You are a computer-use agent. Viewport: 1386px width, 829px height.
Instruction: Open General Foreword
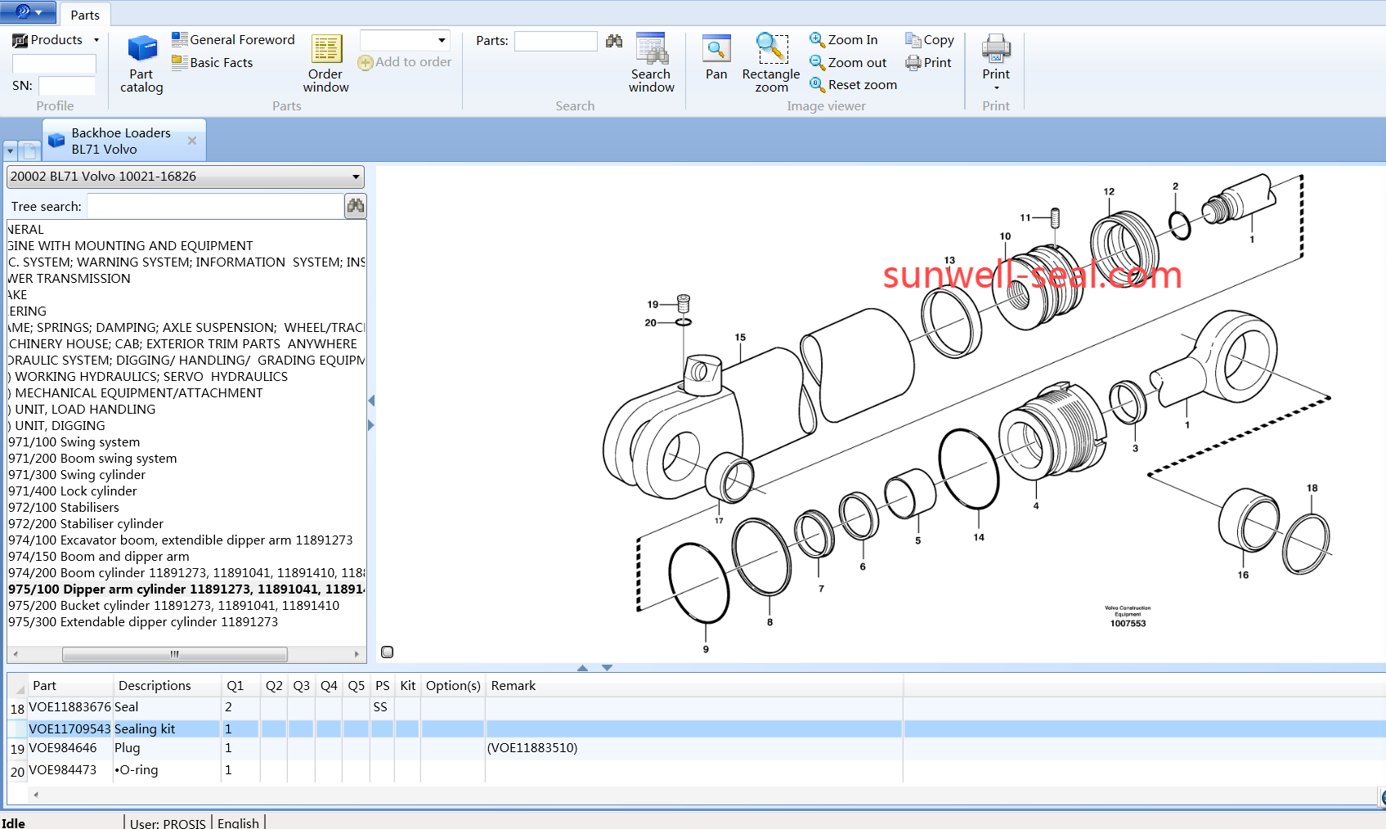(x=234, y=40)
